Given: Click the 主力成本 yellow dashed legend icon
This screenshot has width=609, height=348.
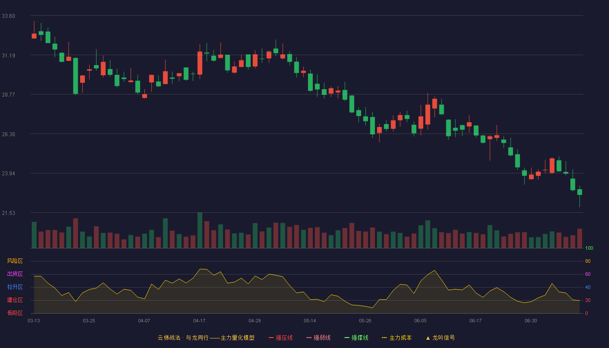Looking at the screenshot, I should [385, 338].
